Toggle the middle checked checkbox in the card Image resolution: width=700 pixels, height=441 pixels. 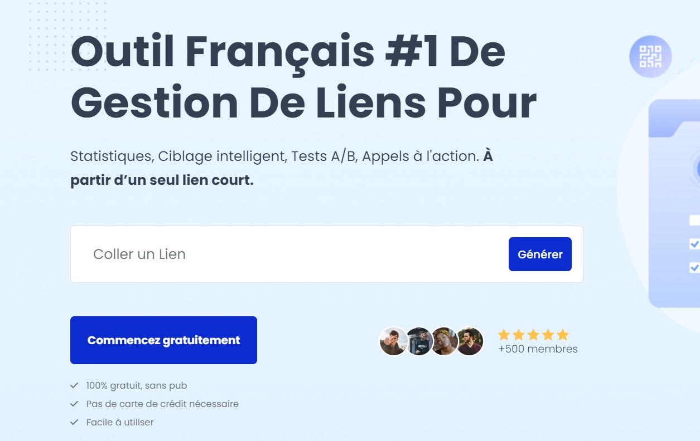point(694,244)
